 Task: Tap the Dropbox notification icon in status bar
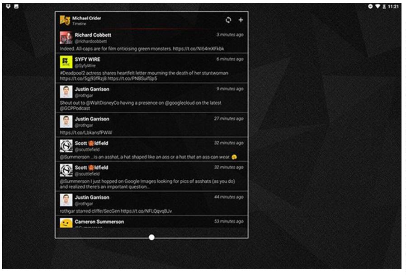tap(8, 6)
